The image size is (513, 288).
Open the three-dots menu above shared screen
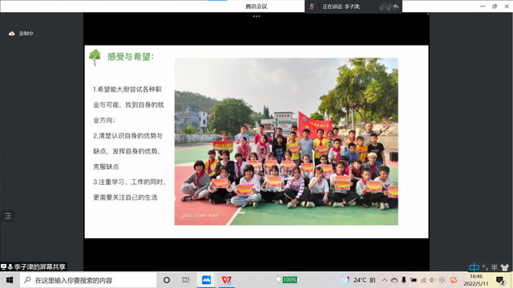[x=256, y=16]
